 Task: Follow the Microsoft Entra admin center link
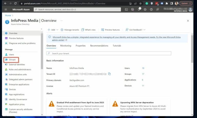pyautogui.click(x=116, y=38)
